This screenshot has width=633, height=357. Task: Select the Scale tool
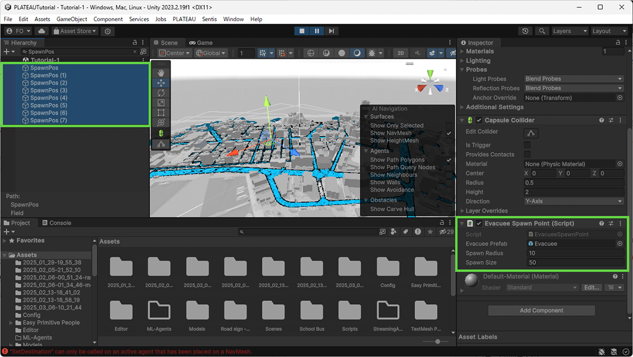point(161,103)
